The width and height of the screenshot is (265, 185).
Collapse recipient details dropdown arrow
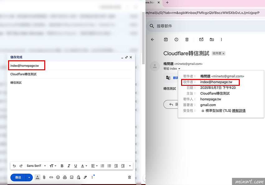click(179, 69)
